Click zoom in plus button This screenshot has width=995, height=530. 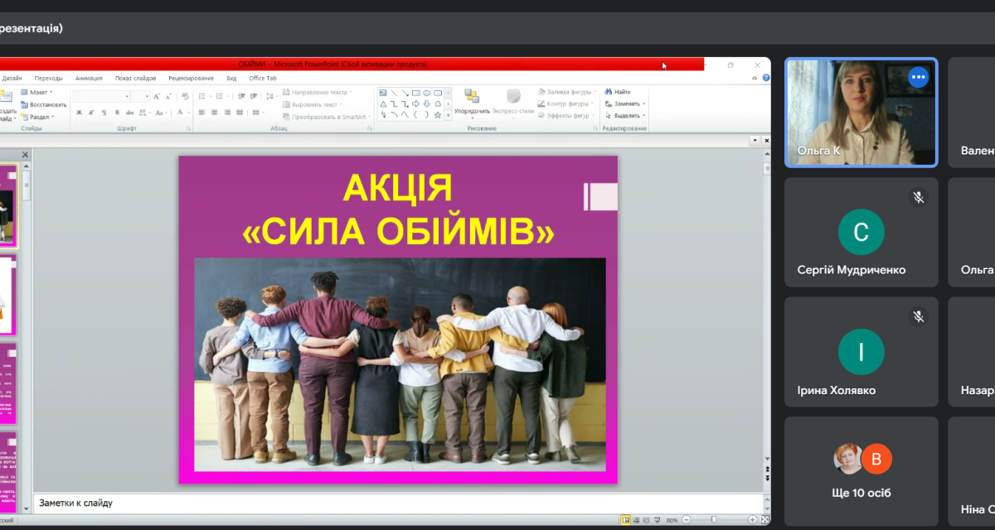click(x=752, y=520)
